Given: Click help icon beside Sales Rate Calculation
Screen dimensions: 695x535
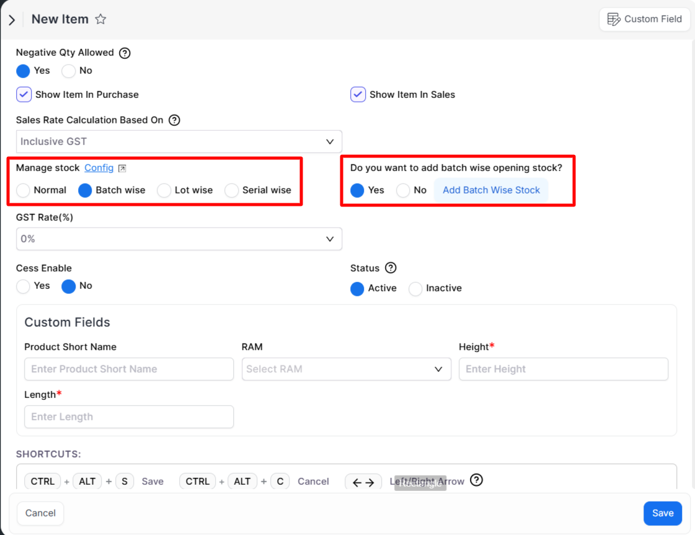Looking at the screenshot, I should click(174, 120).
